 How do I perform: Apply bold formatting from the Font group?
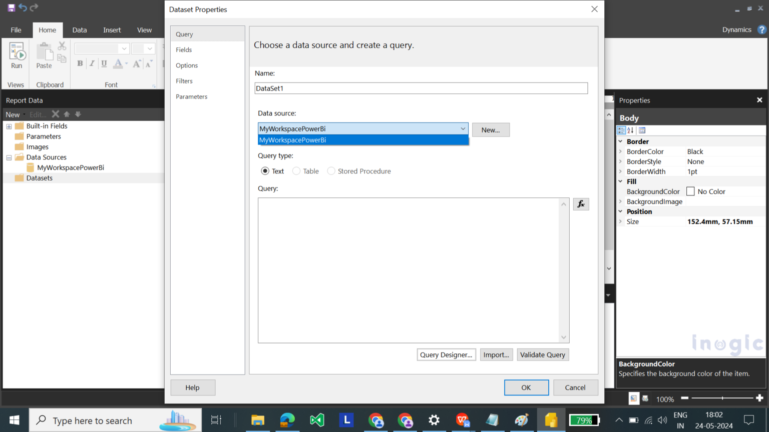tap(79, 63)
